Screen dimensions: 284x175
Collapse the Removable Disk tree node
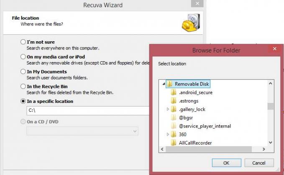point(164,84)
